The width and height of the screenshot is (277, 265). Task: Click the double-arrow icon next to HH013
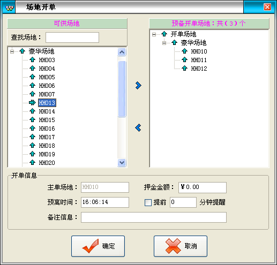click(x=32, y=103)
